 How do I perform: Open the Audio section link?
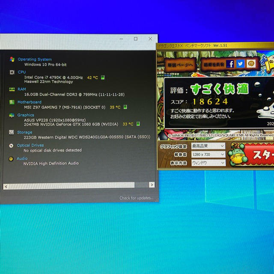(22, 158)
